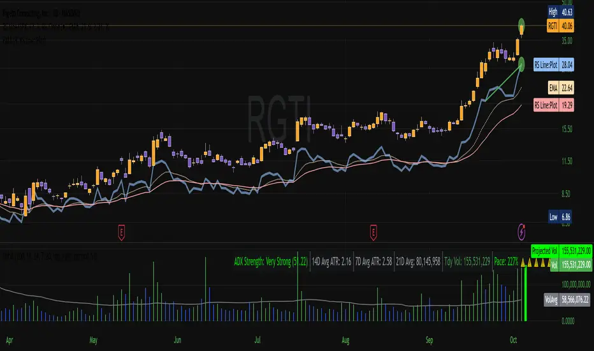Click the 21D Avg: 80,145,958 cell
Viewport: 594px width, 351px height.
click(418, 262)
